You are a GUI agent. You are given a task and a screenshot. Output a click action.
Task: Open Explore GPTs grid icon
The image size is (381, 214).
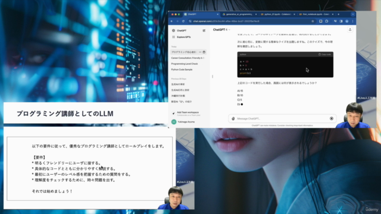(173, 37)
